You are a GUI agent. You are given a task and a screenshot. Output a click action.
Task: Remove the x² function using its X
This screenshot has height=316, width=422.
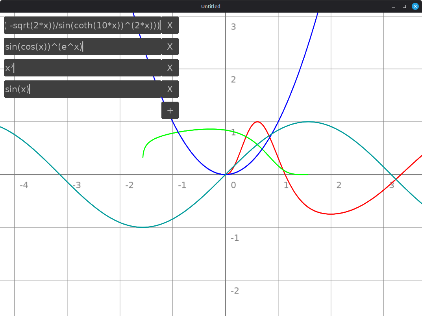pos(170,68)
